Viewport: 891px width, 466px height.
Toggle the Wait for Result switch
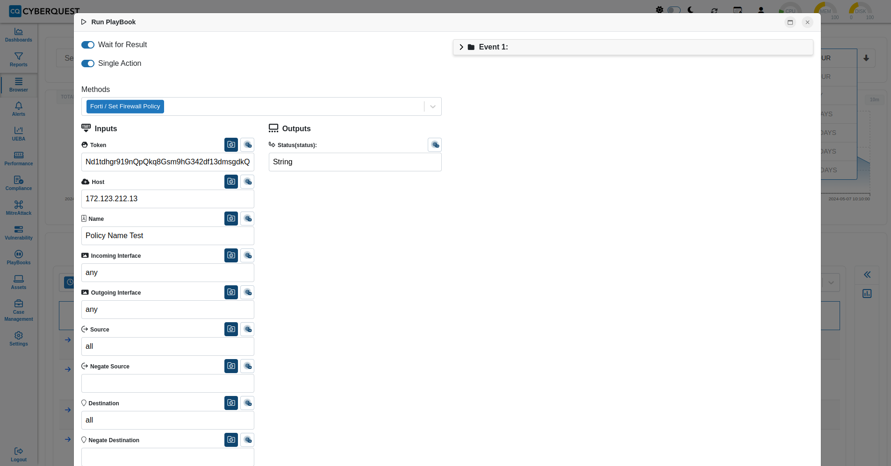pyautogui.click(x=88, y=45)
